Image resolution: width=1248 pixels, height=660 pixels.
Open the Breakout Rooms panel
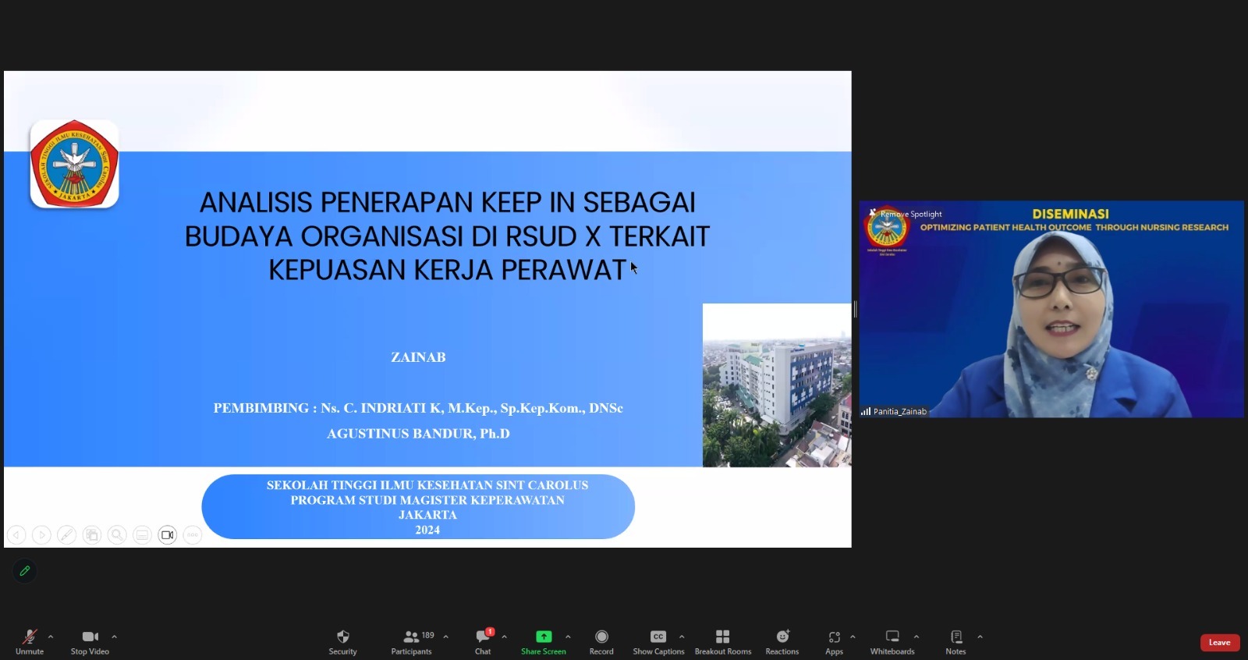tap(722, 642)
